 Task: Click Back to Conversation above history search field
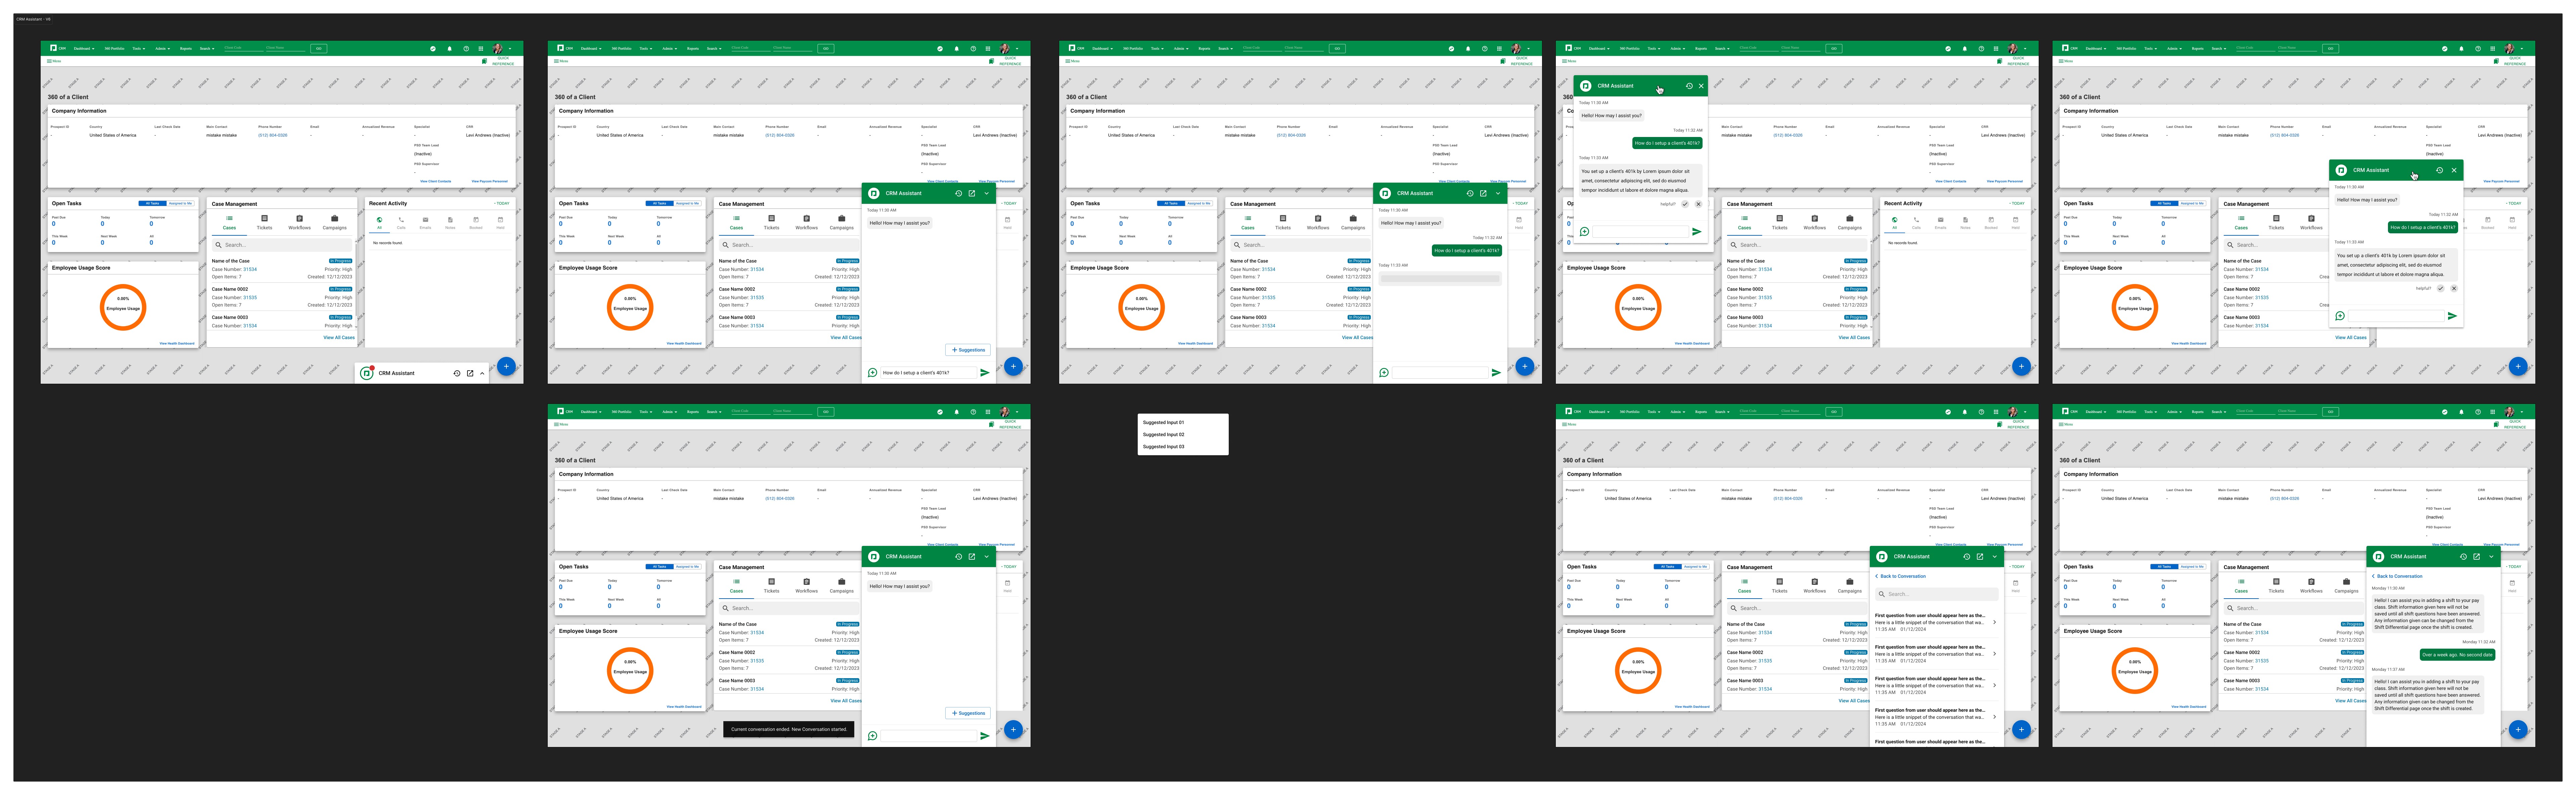pyautogui.click(x=1901, y=576)
